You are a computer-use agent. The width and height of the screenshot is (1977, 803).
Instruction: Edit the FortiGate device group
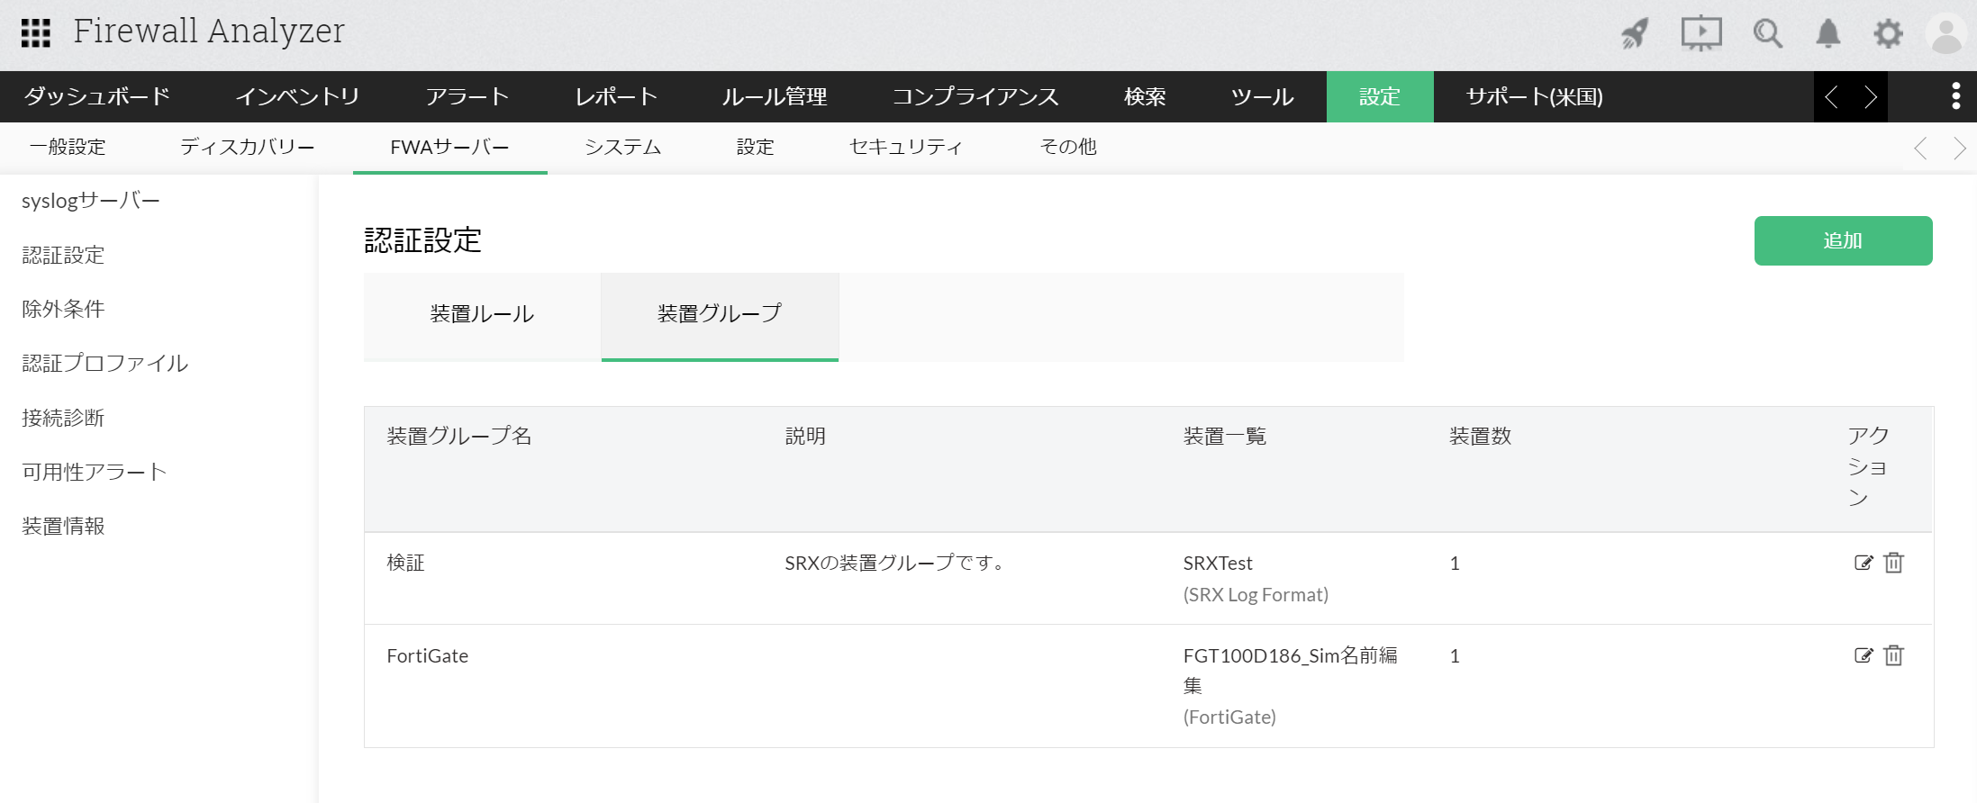coord(1864,655)
